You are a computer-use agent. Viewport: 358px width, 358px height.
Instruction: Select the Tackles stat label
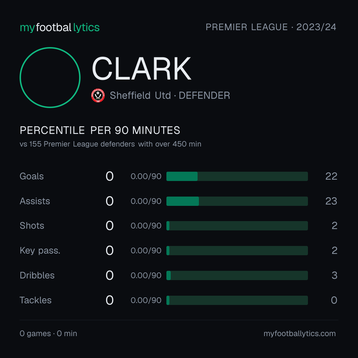[35, 300]
